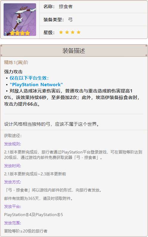Image resolution: width=148 pixels, height=237 pixels.
Task: Click the 发放平台 heading
Action: [x=13, y=206]
